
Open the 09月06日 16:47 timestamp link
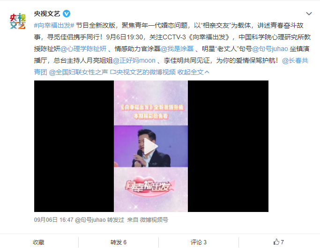(54, 219)
